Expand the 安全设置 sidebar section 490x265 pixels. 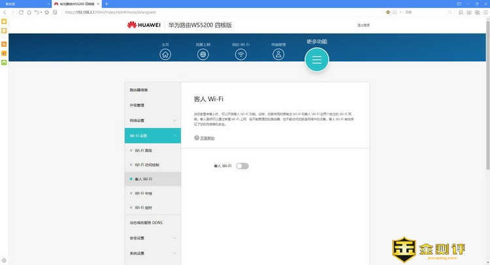pos(152,238)
